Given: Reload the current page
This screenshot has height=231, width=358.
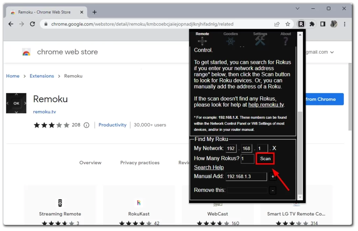Looking at the screenshot, I should 33,24.
